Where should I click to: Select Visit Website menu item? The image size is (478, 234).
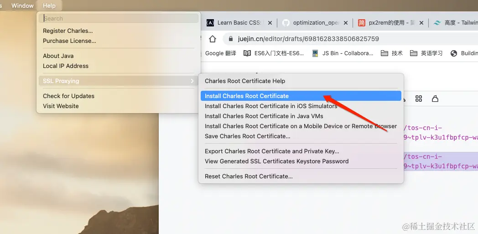coord(61,106)
